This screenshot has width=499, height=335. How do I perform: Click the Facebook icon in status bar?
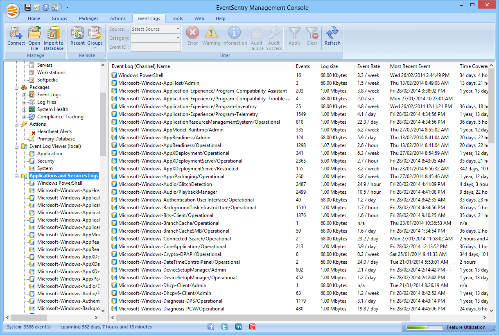[211, 327]
